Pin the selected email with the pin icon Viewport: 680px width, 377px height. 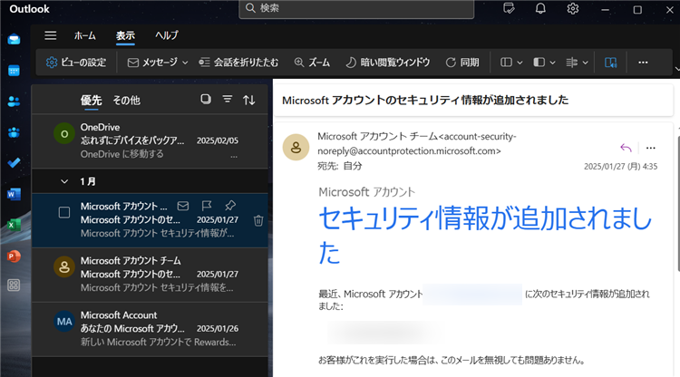(x=232, y=207)
